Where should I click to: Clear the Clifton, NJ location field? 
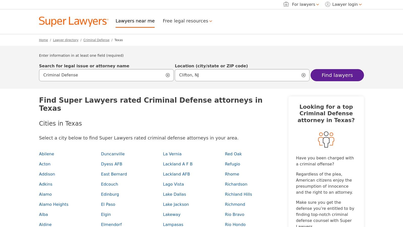303,75
